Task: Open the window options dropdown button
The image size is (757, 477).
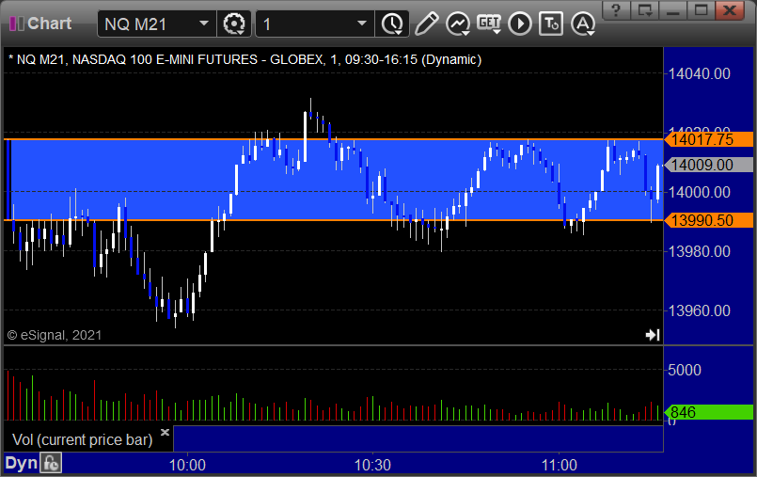Action: tap(644, 9)
